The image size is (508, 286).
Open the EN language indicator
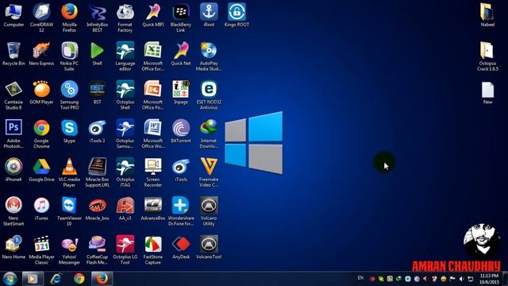[360, 278]
